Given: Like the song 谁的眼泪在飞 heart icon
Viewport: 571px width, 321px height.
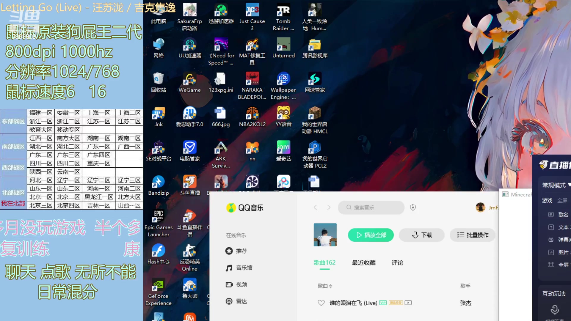Looking at the screenshot, I should tap(321, 303).
